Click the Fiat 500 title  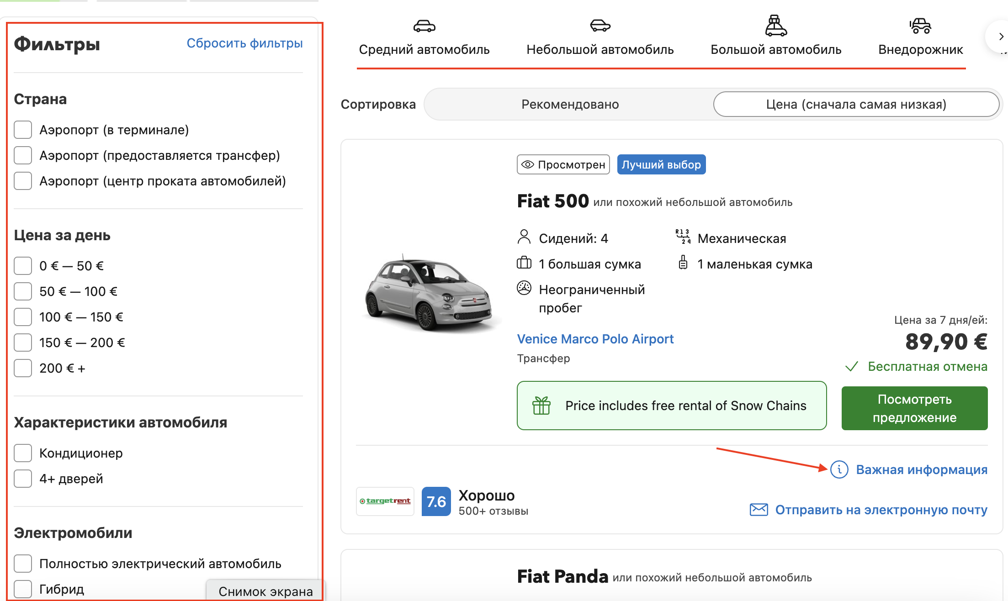[552, 201]
